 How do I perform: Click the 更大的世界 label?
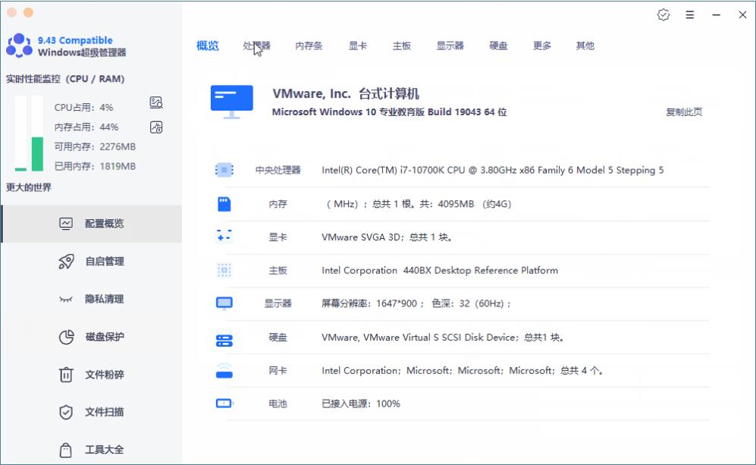coord(29,187)
